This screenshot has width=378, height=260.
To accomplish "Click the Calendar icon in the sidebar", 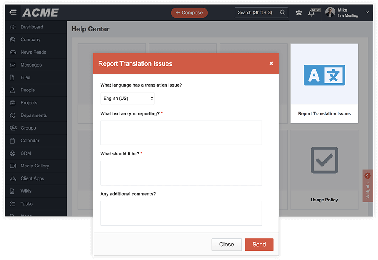I will pos(13,140).
